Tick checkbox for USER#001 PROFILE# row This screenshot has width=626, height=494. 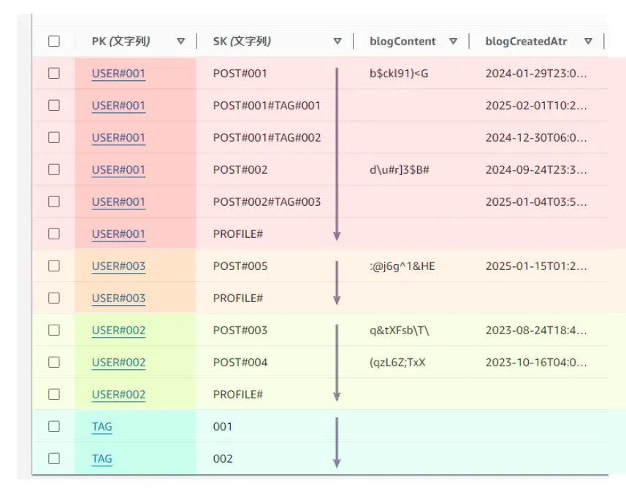54,234
